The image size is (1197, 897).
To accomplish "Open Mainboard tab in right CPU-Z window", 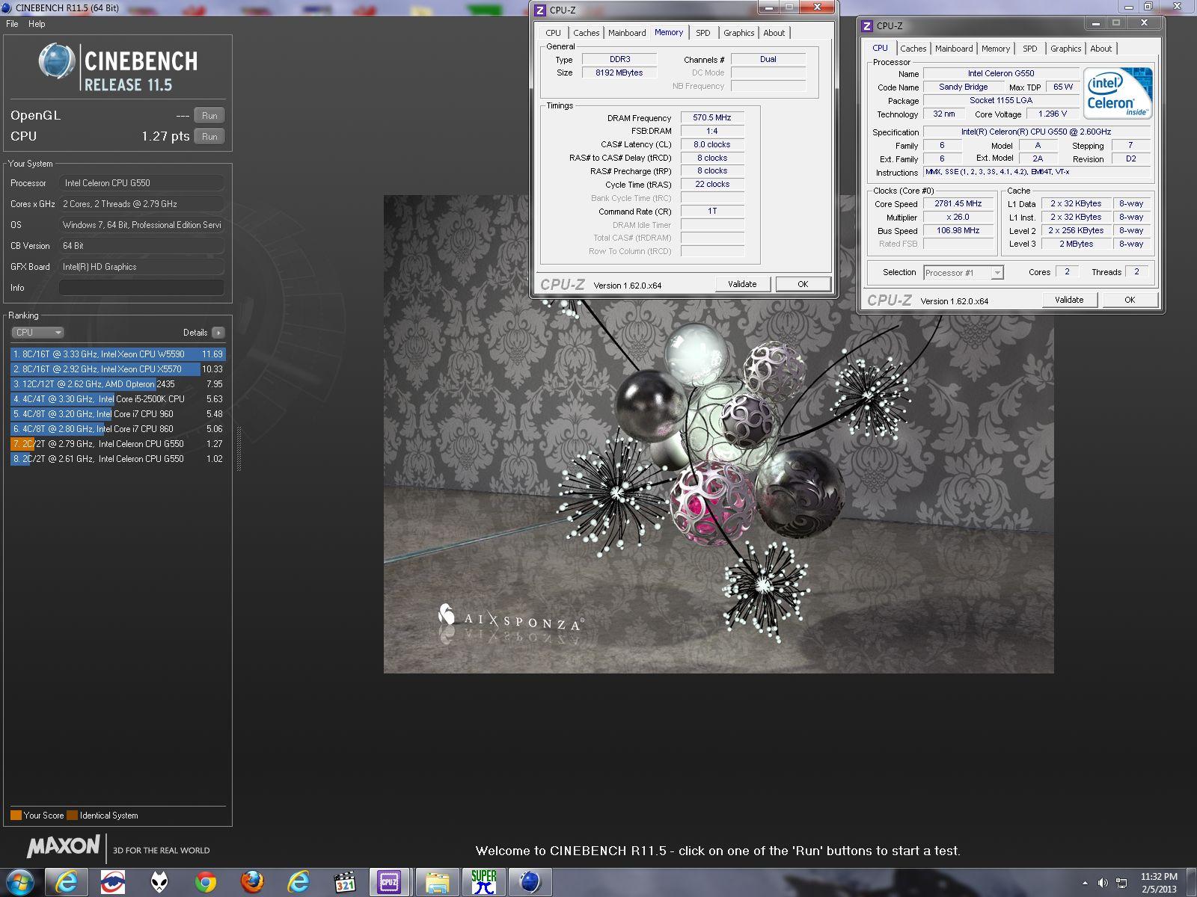I will 954,49.
